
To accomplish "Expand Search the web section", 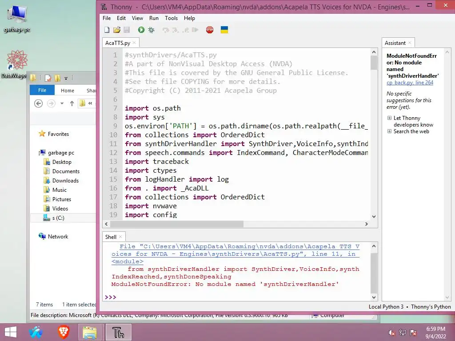I will click(x=389, y=131).
